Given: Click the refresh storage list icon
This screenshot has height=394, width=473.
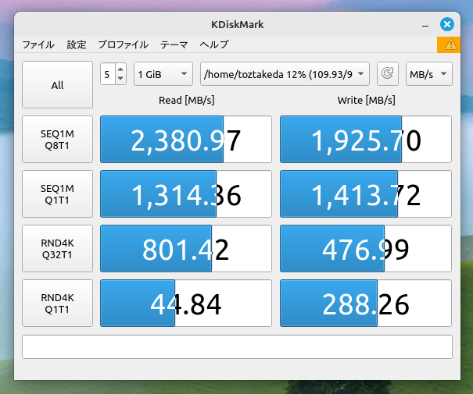Looking at the screenshot, I should pos(388,74).
